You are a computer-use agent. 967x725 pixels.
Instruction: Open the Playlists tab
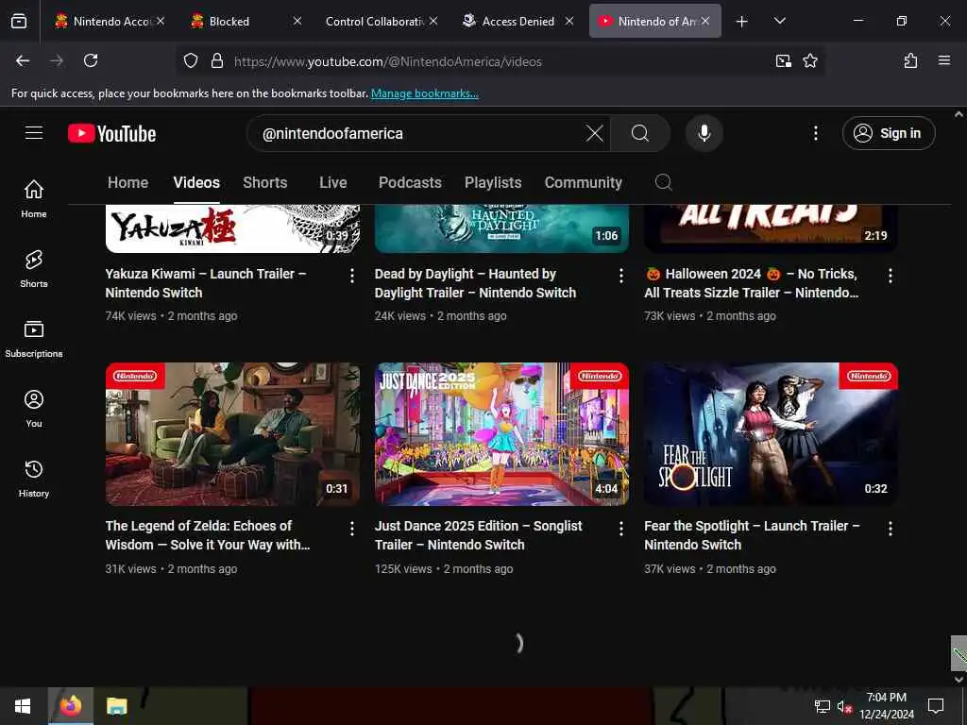[x=493, y=182]
